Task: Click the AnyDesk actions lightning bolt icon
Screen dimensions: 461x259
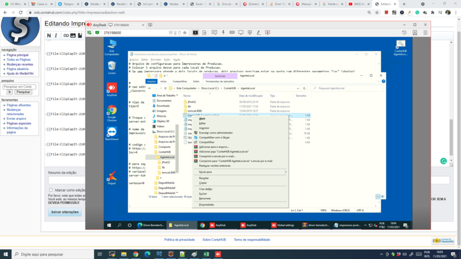Action: click(223, 33)
